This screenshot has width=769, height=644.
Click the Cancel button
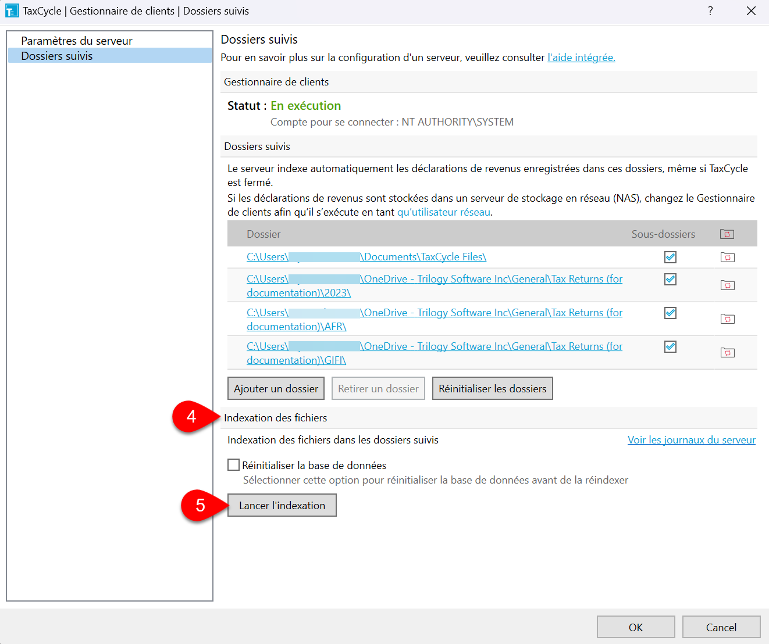(721, 627)
